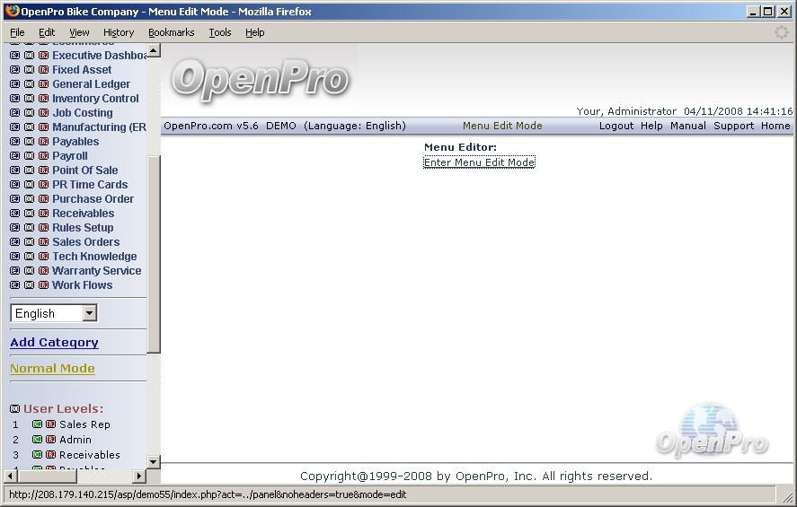Click the green icon next to Sales Rep
The height and width of the screenshot is (507, 797).
coord(37,424)
